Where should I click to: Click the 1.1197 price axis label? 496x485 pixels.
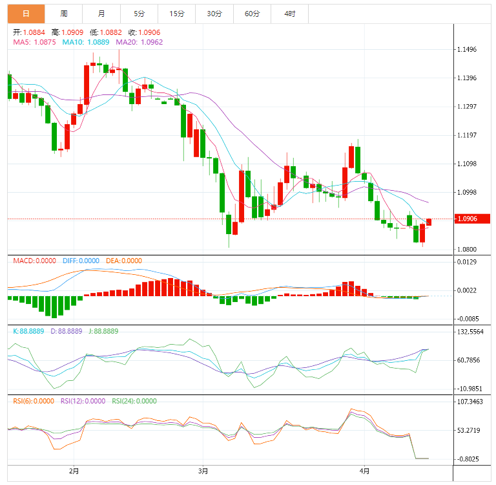pyautogui.click(x=467, y=135)
